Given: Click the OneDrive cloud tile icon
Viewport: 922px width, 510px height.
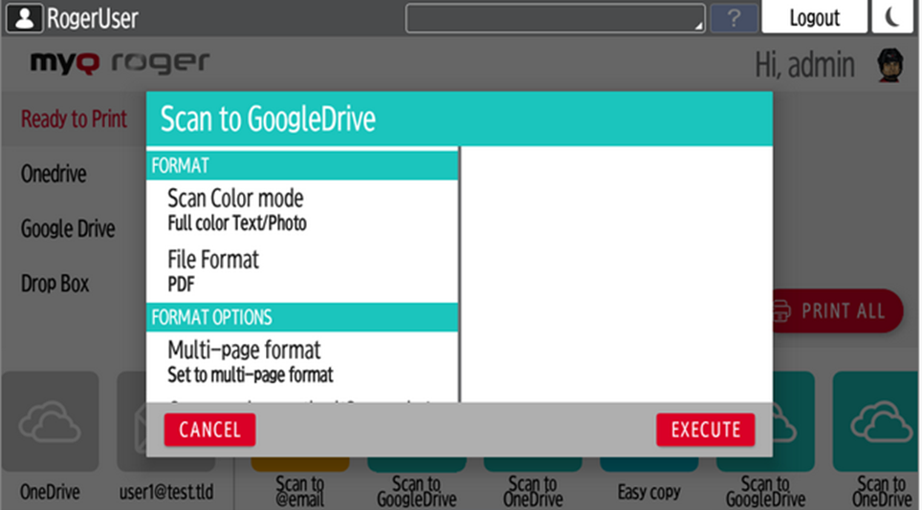Looking at the screenshot, I should pyautogui.click(x=50, y=421).
